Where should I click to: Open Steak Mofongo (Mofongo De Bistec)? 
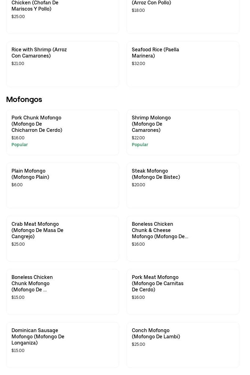pos(183,185)
